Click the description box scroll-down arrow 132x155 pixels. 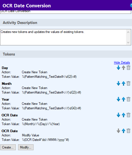coord(128,43)
